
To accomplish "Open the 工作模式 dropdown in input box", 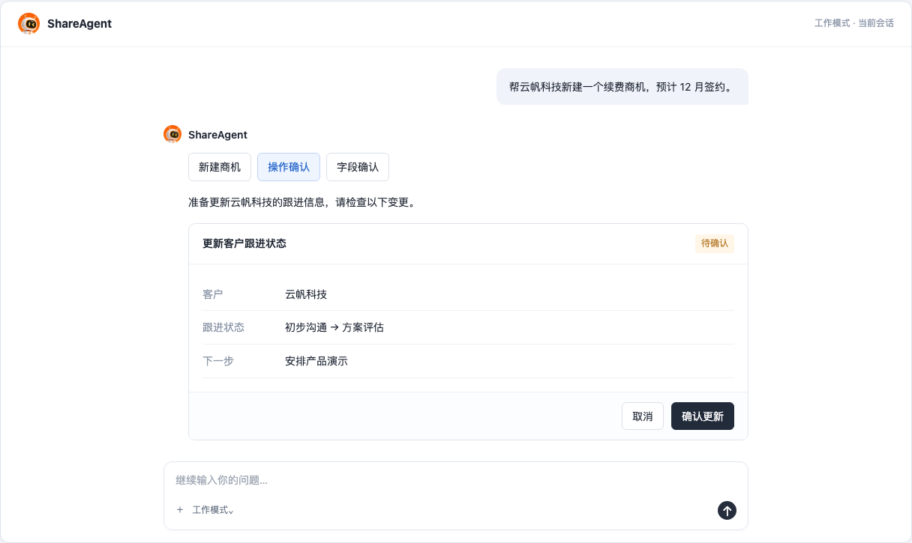I will pyautogui.click(x=213, y=510).
